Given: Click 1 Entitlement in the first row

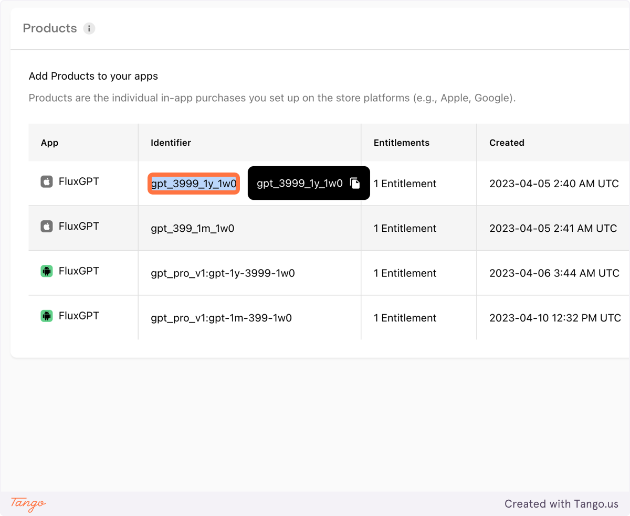Looking at the screenshot, I should [x=405, y=184].
